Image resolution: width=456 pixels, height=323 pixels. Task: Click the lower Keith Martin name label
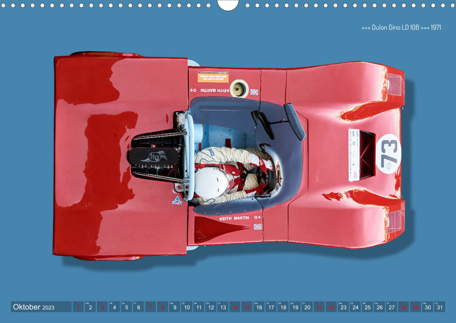pyautogui.click(x=234, y=218)
